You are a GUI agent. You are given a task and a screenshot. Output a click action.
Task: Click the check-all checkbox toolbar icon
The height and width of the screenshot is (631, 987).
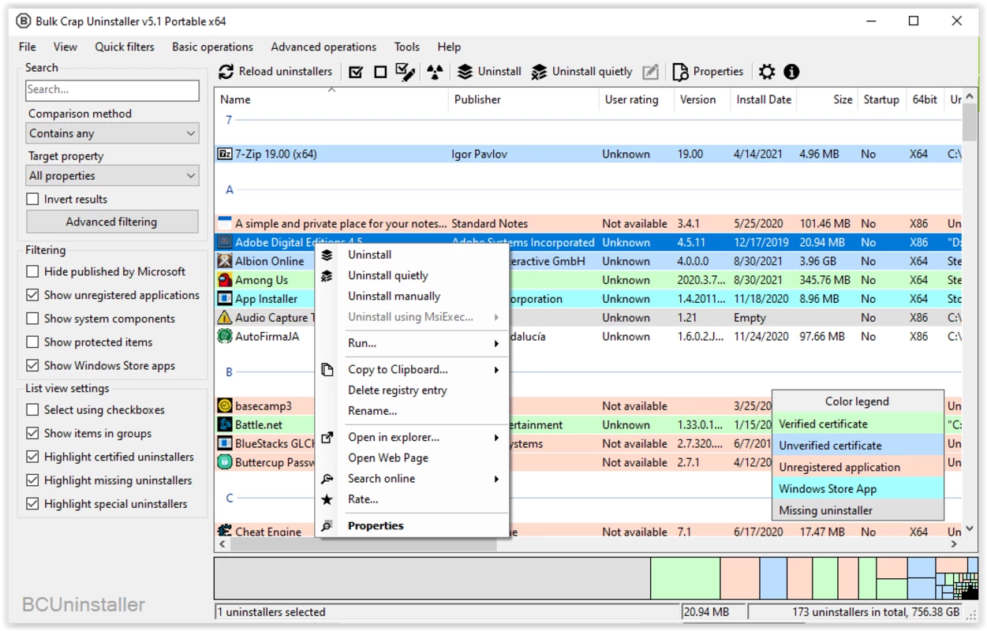tap(356, 72)
